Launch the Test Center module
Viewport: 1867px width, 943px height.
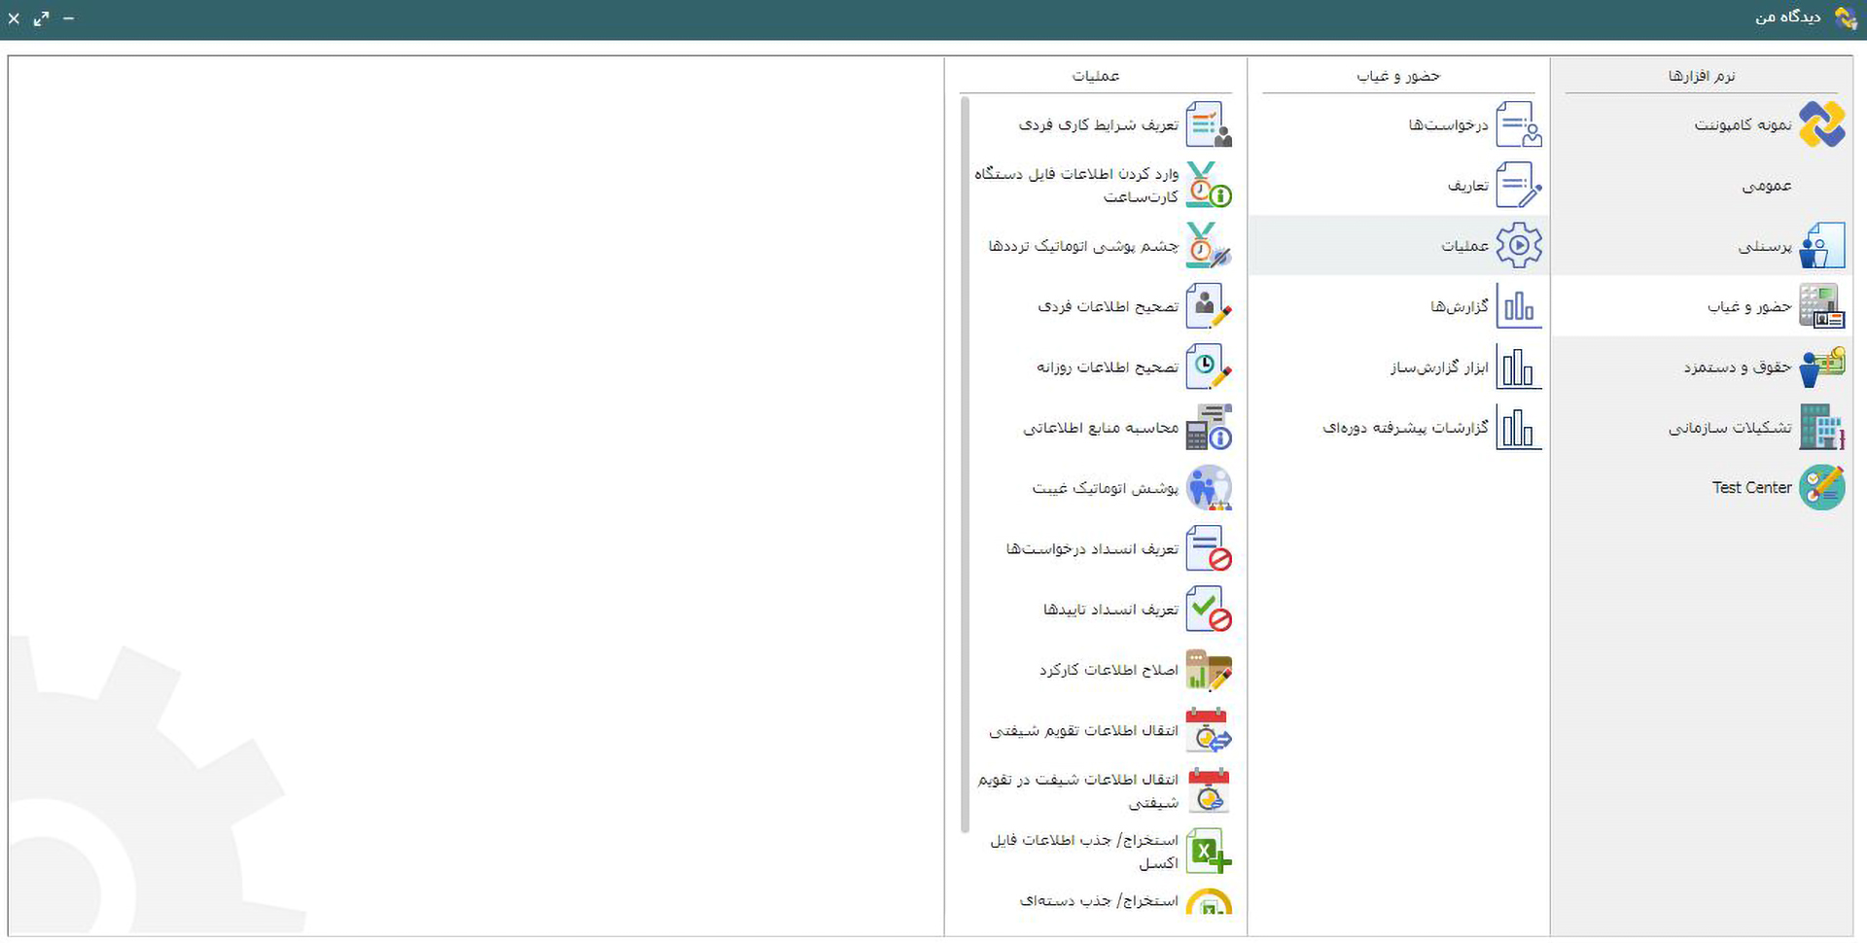click(1751, 488)
